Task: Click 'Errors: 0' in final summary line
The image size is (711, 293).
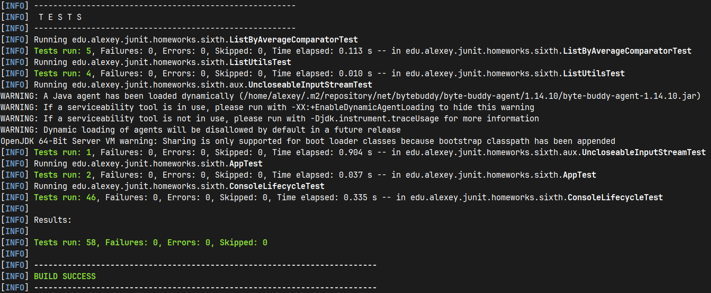Action: pyautogui.click(x=188, y=243)
